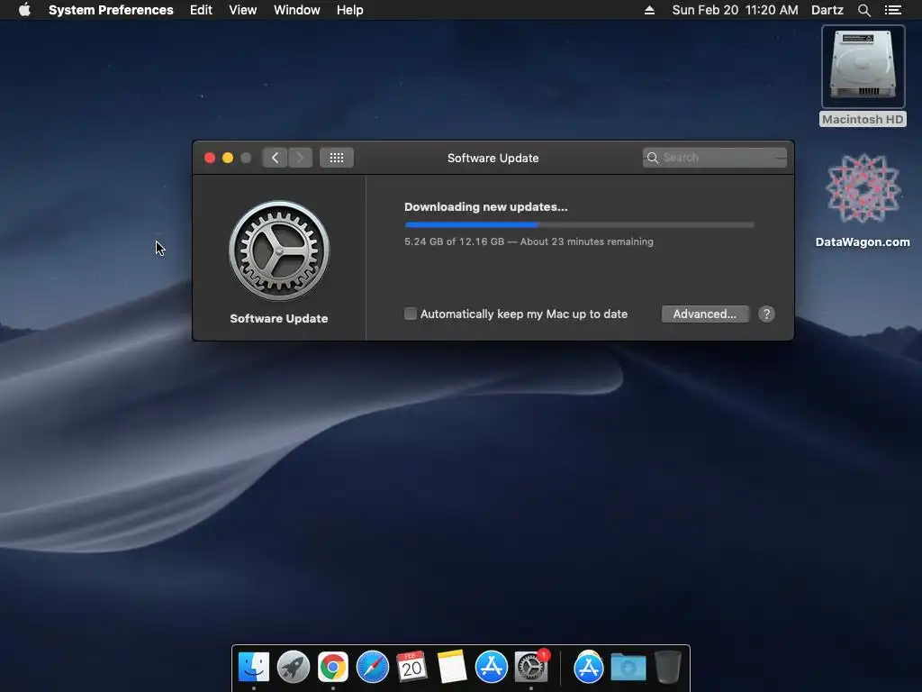Minimize the Software Update window
The width and height of the screenshot is (922, 692).
tap(228, 158)
